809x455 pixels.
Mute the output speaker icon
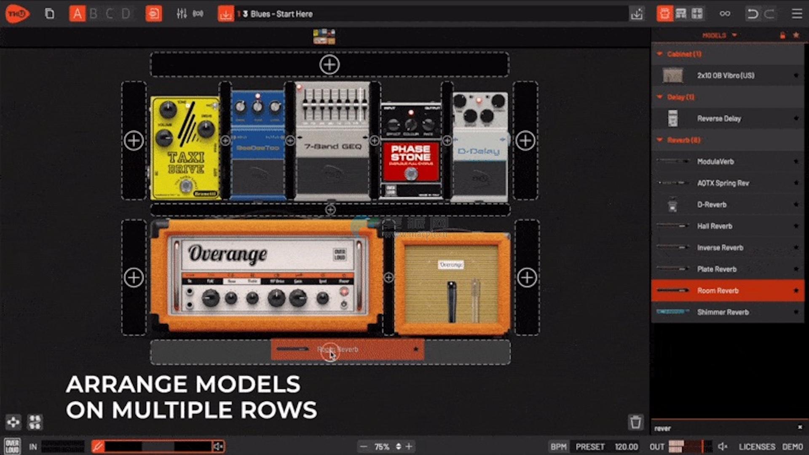[x=723, y=447]
